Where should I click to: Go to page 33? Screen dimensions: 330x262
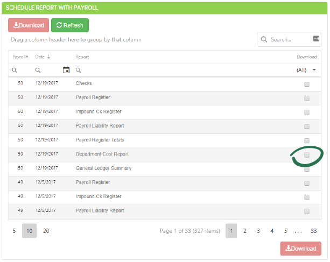(x=314, y=231)
